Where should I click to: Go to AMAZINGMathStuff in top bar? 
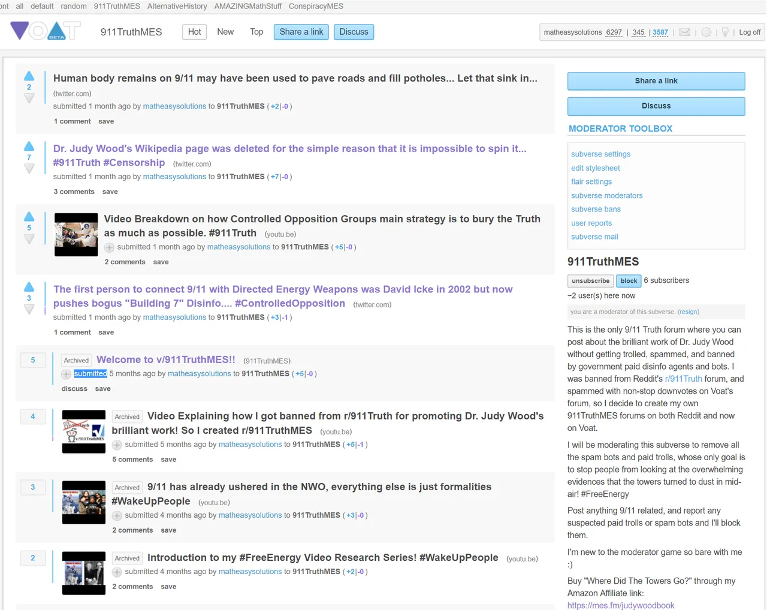pyautogui.click(x=248, y=6)
